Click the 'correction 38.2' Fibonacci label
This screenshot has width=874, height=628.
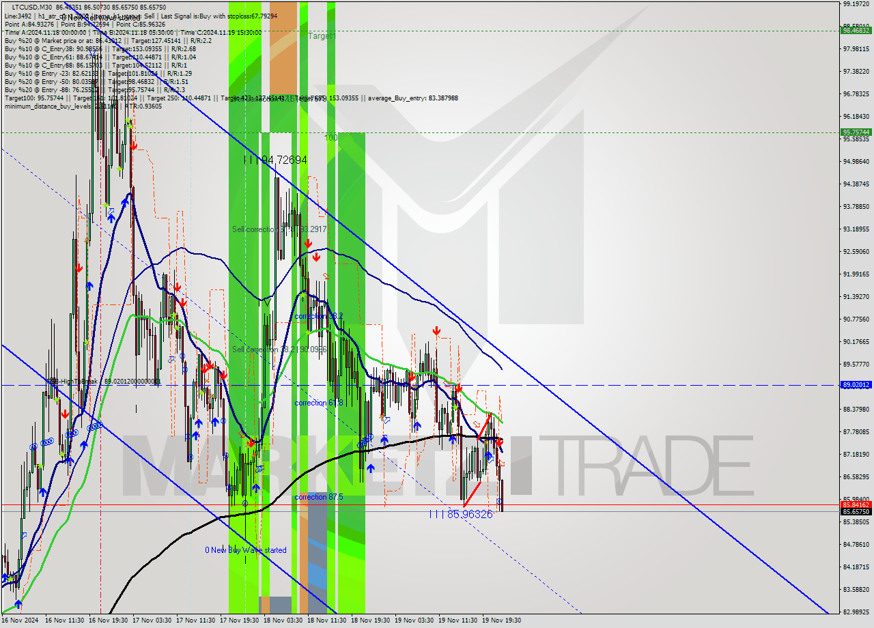pos(319,316)
